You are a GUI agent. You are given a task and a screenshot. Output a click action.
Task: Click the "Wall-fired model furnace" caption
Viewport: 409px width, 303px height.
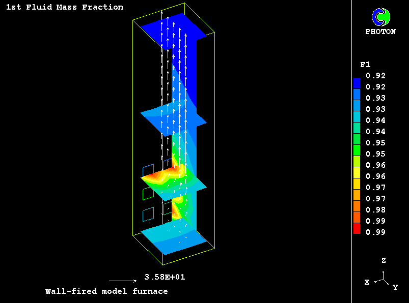106,291
